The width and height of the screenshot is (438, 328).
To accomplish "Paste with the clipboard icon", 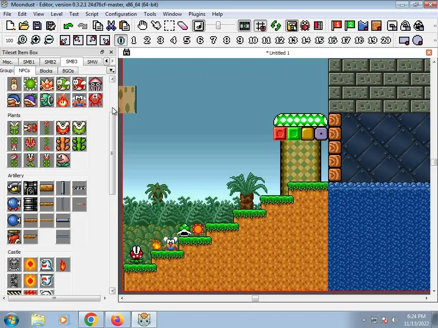I will coord(124,26).
